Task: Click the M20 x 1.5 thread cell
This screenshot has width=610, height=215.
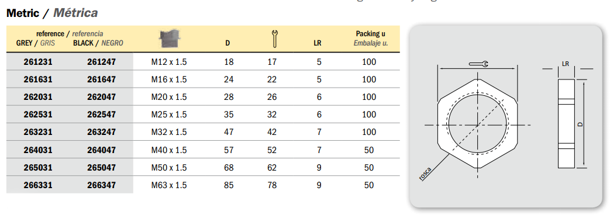Action: click(x=169, y=97)
